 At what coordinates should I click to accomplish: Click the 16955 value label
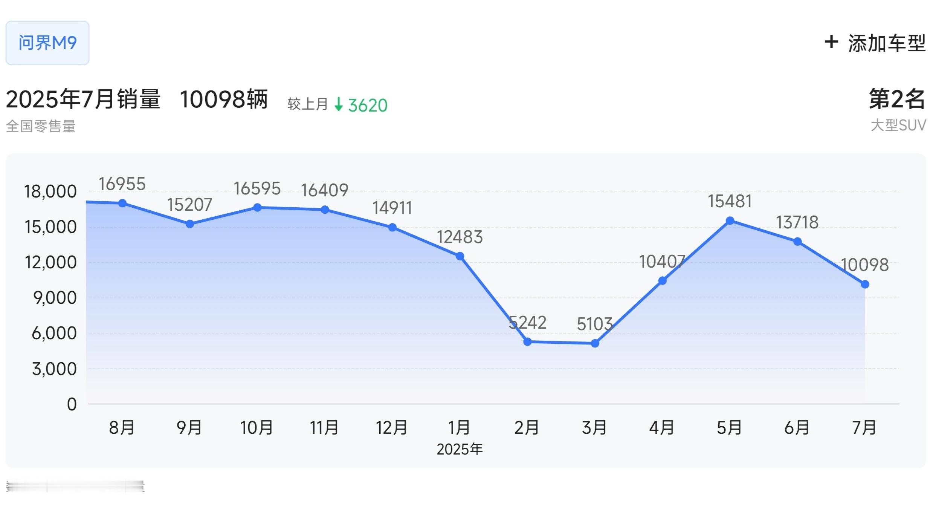point(122,184)
